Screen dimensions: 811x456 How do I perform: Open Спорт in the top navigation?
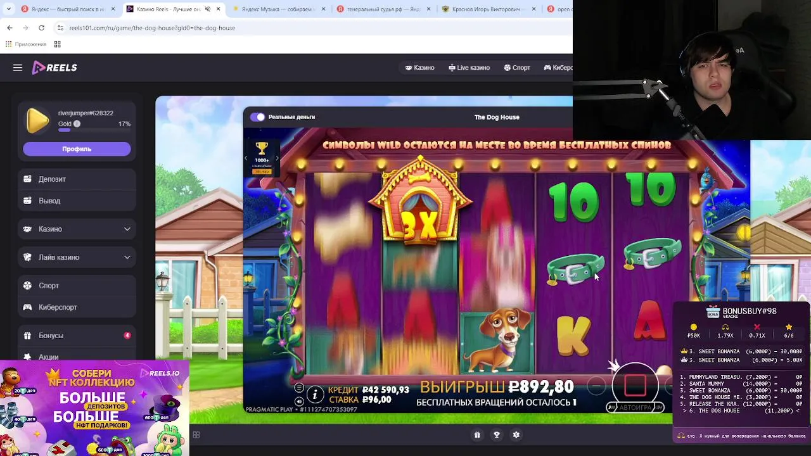click(517, 68)
